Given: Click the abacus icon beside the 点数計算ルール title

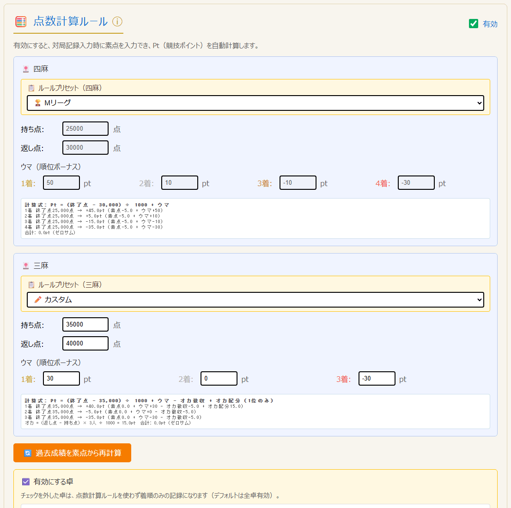Looking at the screenshot, I should [21, 22].
